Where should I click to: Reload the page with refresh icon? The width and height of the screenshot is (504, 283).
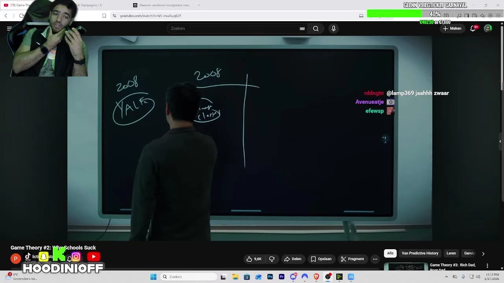(21, 16)
